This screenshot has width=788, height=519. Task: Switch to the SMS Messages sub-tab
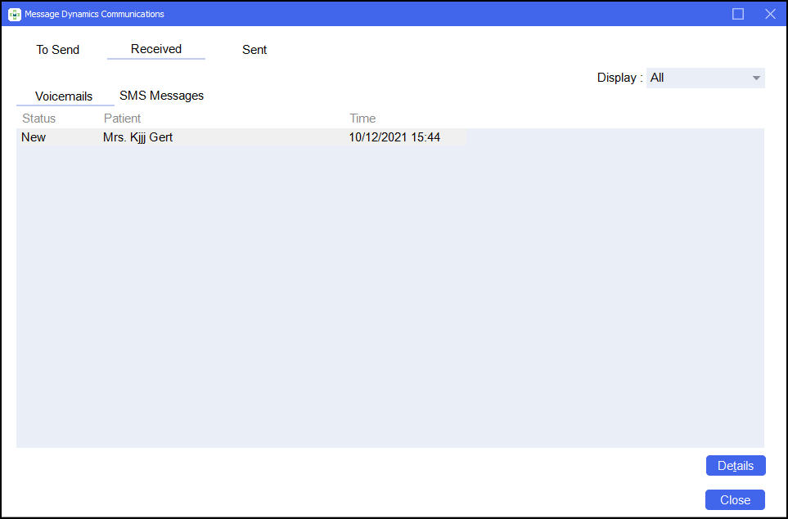(161, 96)
